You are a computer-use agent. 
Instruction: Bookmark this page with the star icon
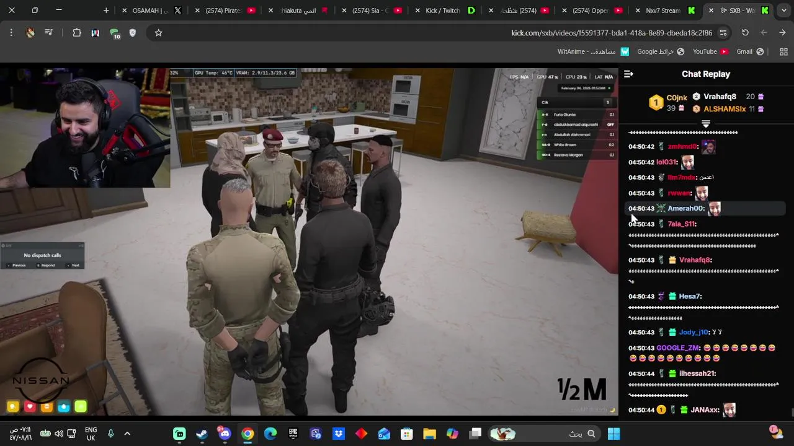coord(158,33)
